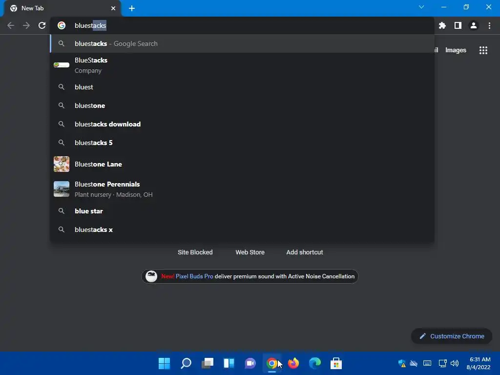
Task: Click Customize Chrome button
Action: 452,336
